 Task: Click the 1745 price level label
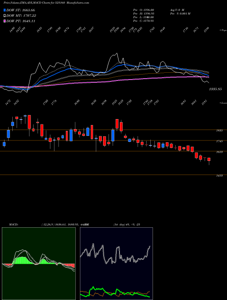[x=219, y=141]
